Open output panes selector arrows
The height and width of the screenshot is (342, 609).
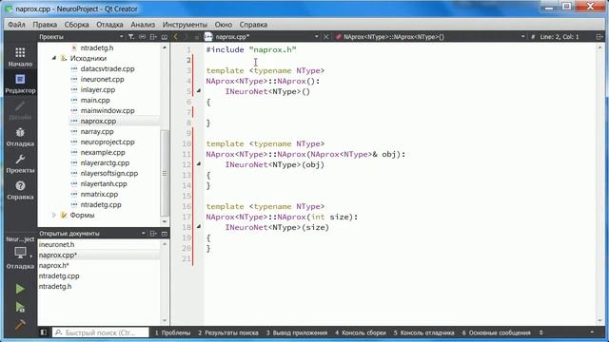tap(541, 332)
